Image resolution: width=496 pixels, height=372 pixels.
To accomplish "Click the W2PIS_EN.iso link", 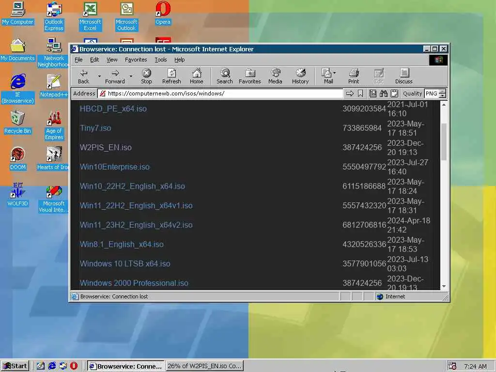I will pos(106,147).
